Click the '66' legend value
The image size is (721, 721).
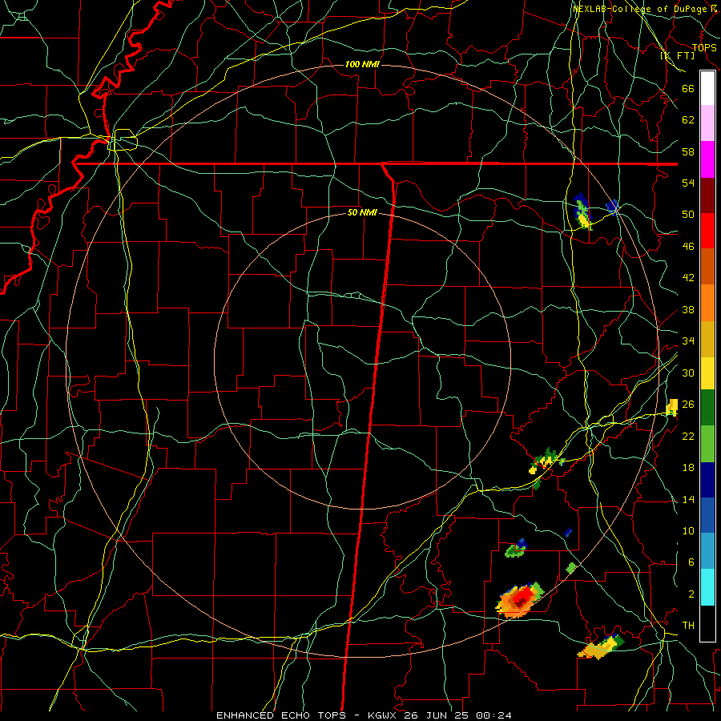(688, 89)
